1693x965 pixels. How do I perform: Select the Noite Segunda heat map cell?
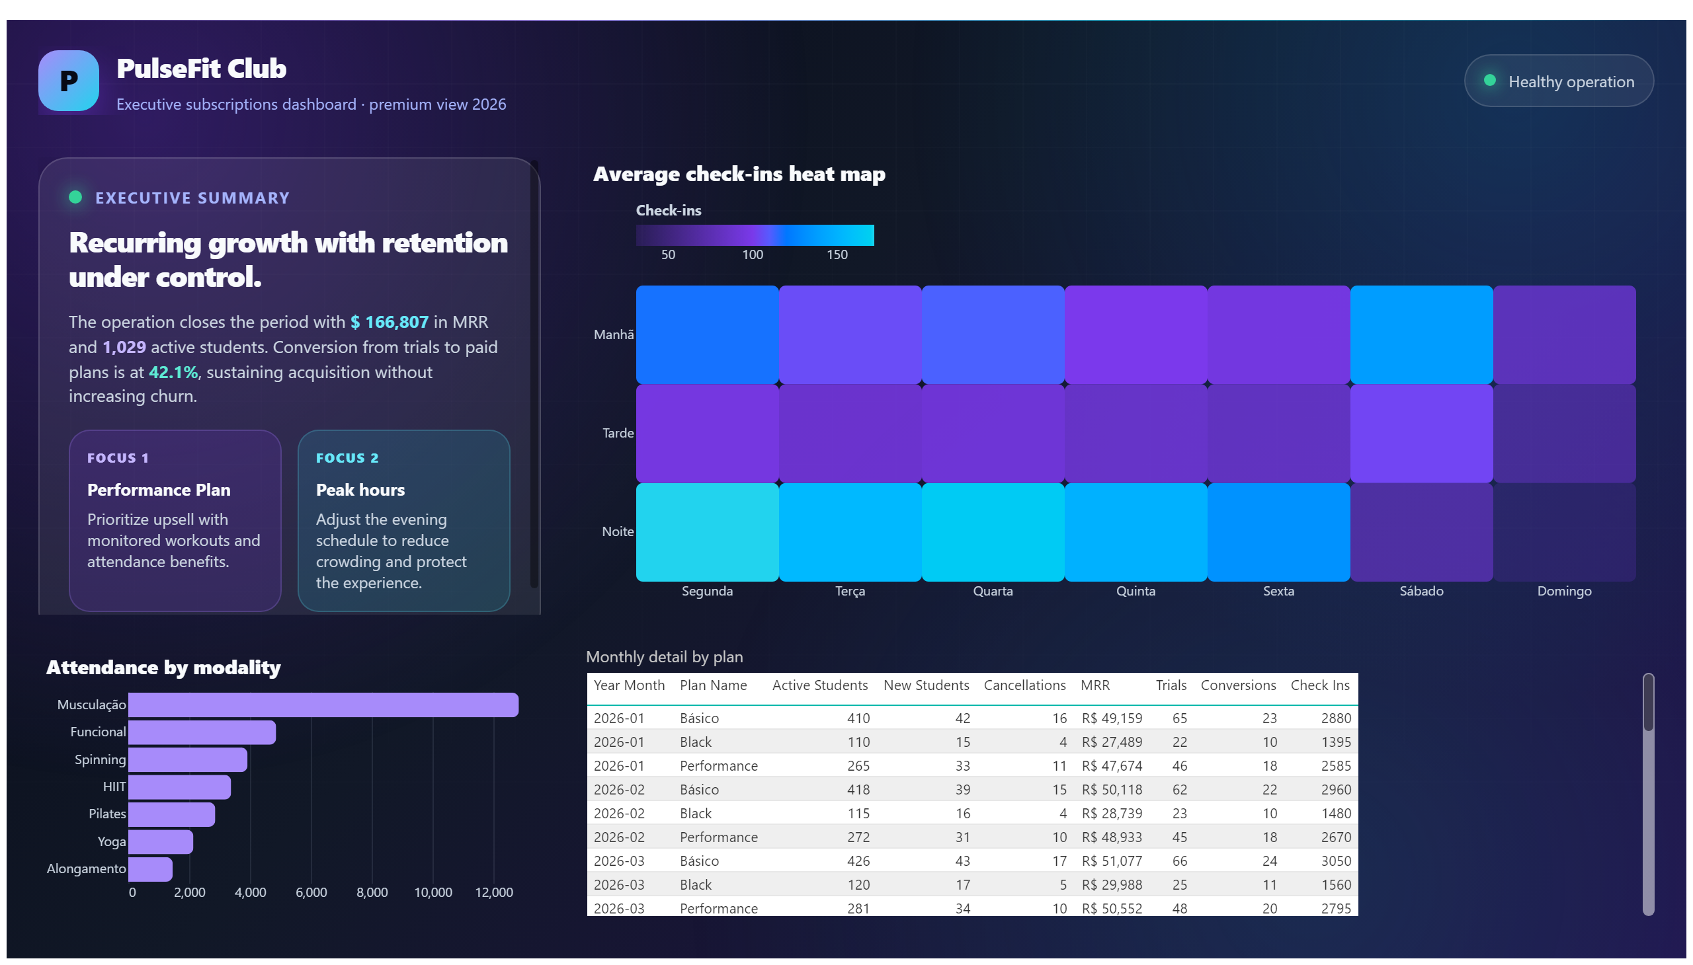click(x=707, y=532)
